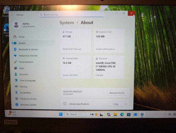
Task: Click the Network wifi icon in sidebar
Action: pyautogui.click(x=15, y=55)
